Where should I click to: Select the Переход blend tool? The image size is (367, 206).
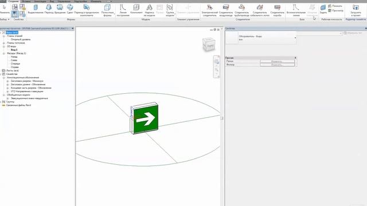point(49,9)
